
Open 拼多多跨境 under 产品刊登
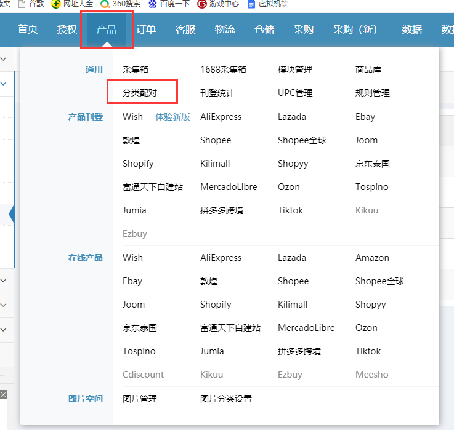click(222, 210)
